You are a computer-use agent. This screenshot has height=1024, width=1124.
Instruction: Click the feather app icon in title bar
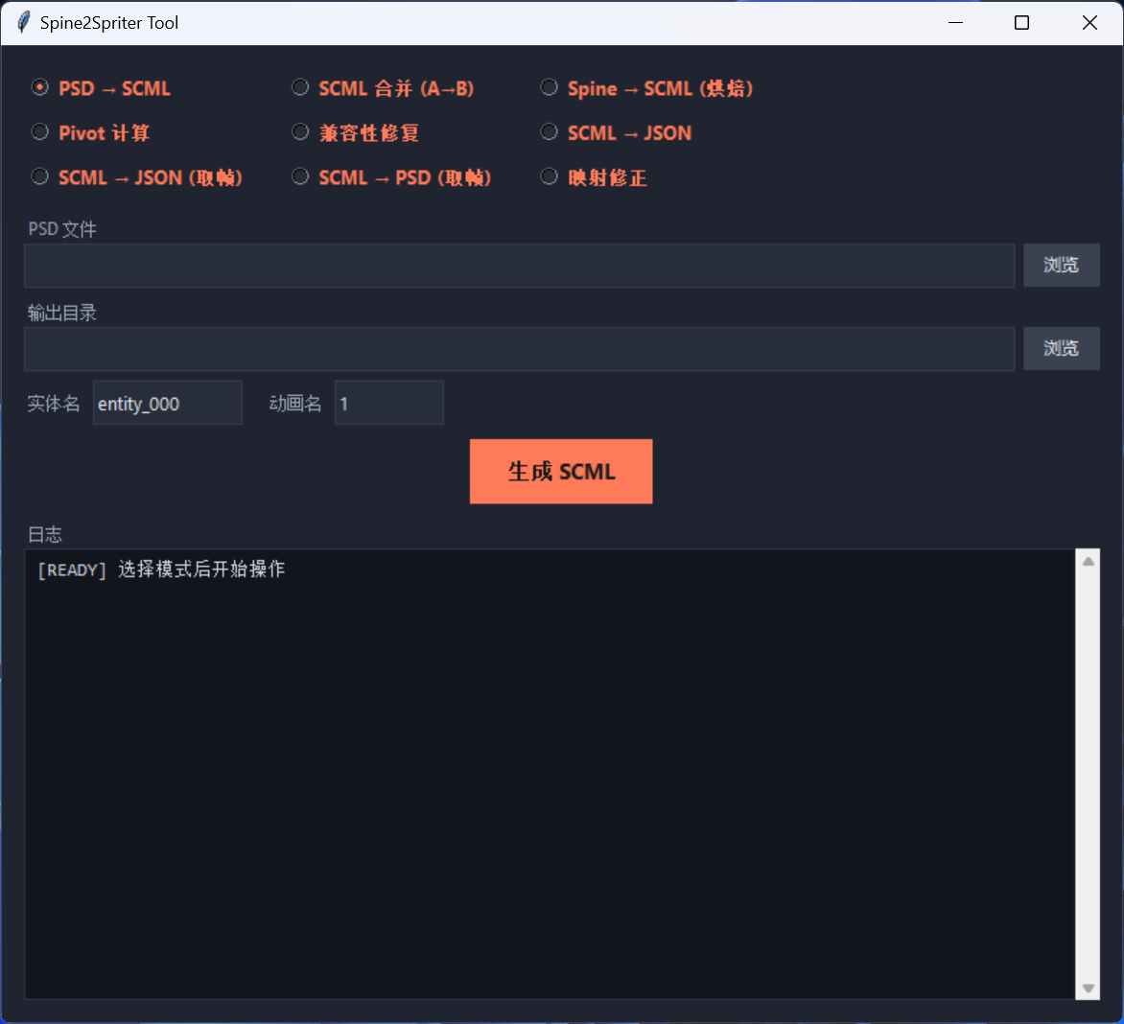[x=24, y=22]
